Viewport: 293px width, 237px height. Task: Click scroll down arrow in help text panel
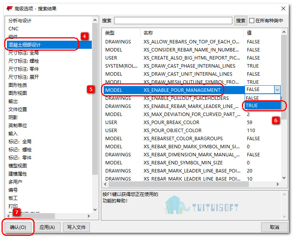(x=284, y=217)
